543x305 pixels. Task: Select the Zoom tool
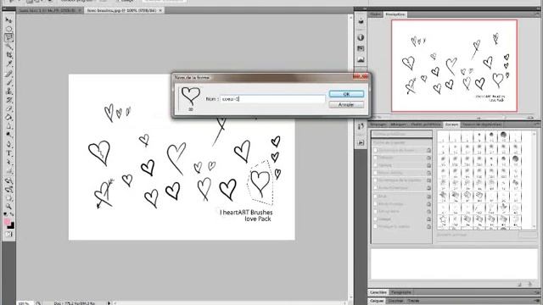pyautogui.click(x=8, y=207)
